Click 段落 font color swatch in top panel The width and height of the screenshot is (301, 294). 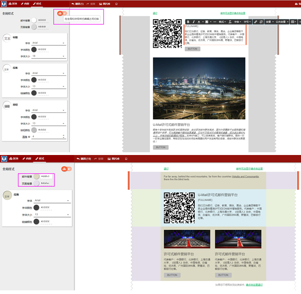tap(34, 80)
